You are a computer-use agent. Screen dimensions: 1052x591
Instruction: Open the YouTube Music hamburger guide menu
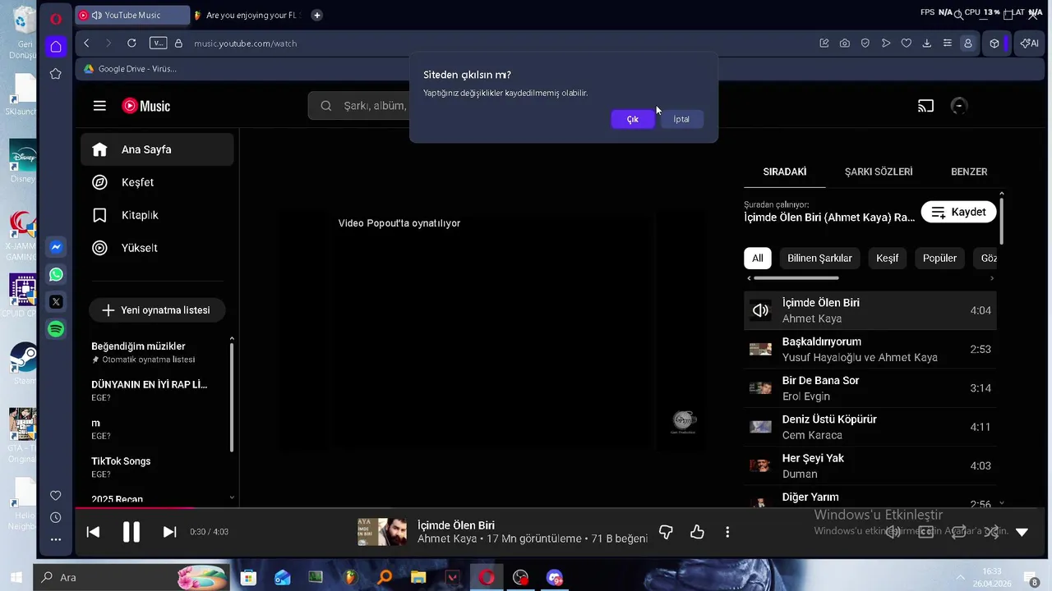click(99, 105)
